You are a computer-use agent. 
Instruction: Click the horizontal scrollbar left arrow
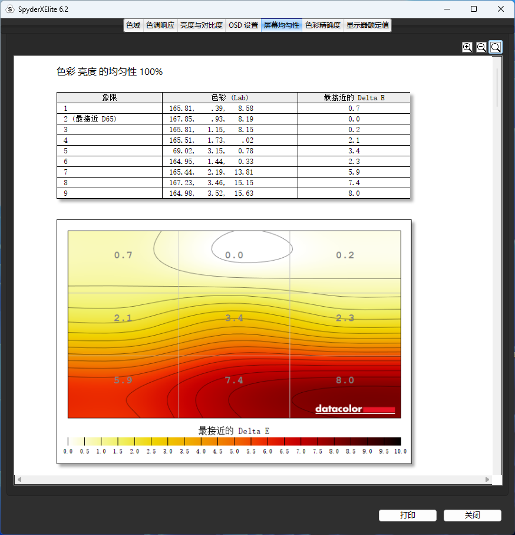(x=19, y=480)
